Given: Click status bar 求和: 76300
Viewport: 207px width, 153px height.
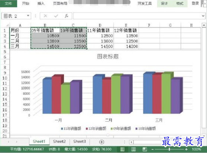Looking at the screenshot, I should coord(102,149).
